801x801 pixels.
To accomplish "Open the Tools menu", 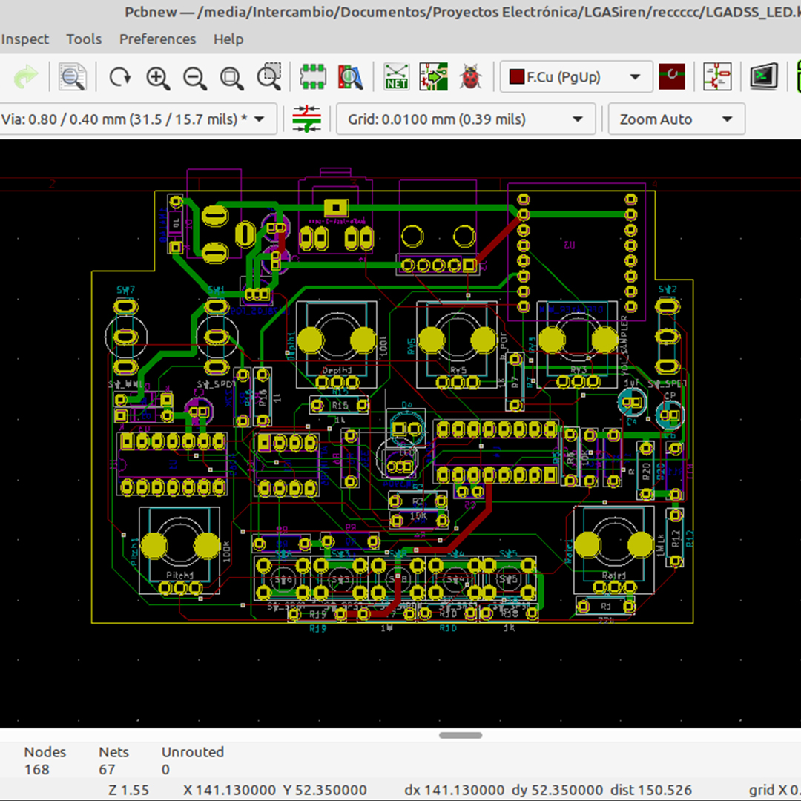I will click(84, 39).
